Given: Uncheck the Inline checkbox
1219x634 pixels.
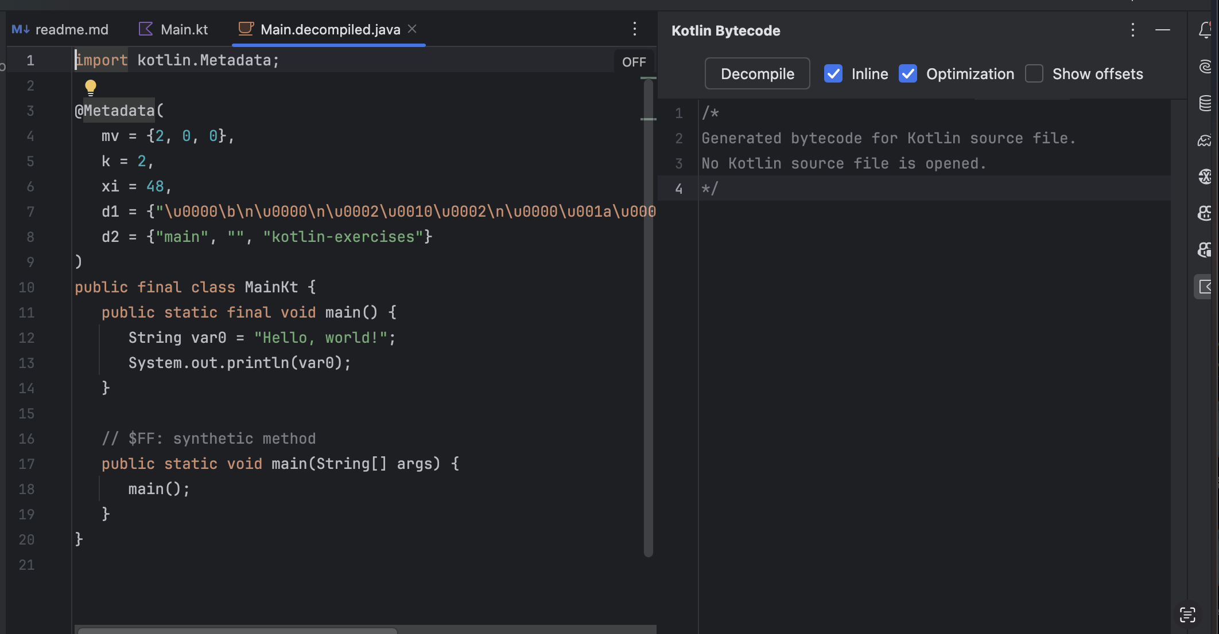Looking at the screenshot, I should [x=833, y=74].
